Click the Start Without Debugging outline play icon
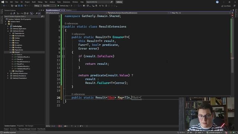Viewport: 238px width, 134px height. coord(71,6)
